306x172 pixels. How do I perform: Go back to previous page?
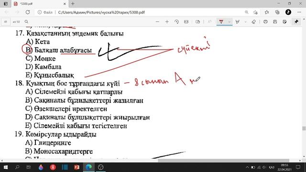coord(6,12)
